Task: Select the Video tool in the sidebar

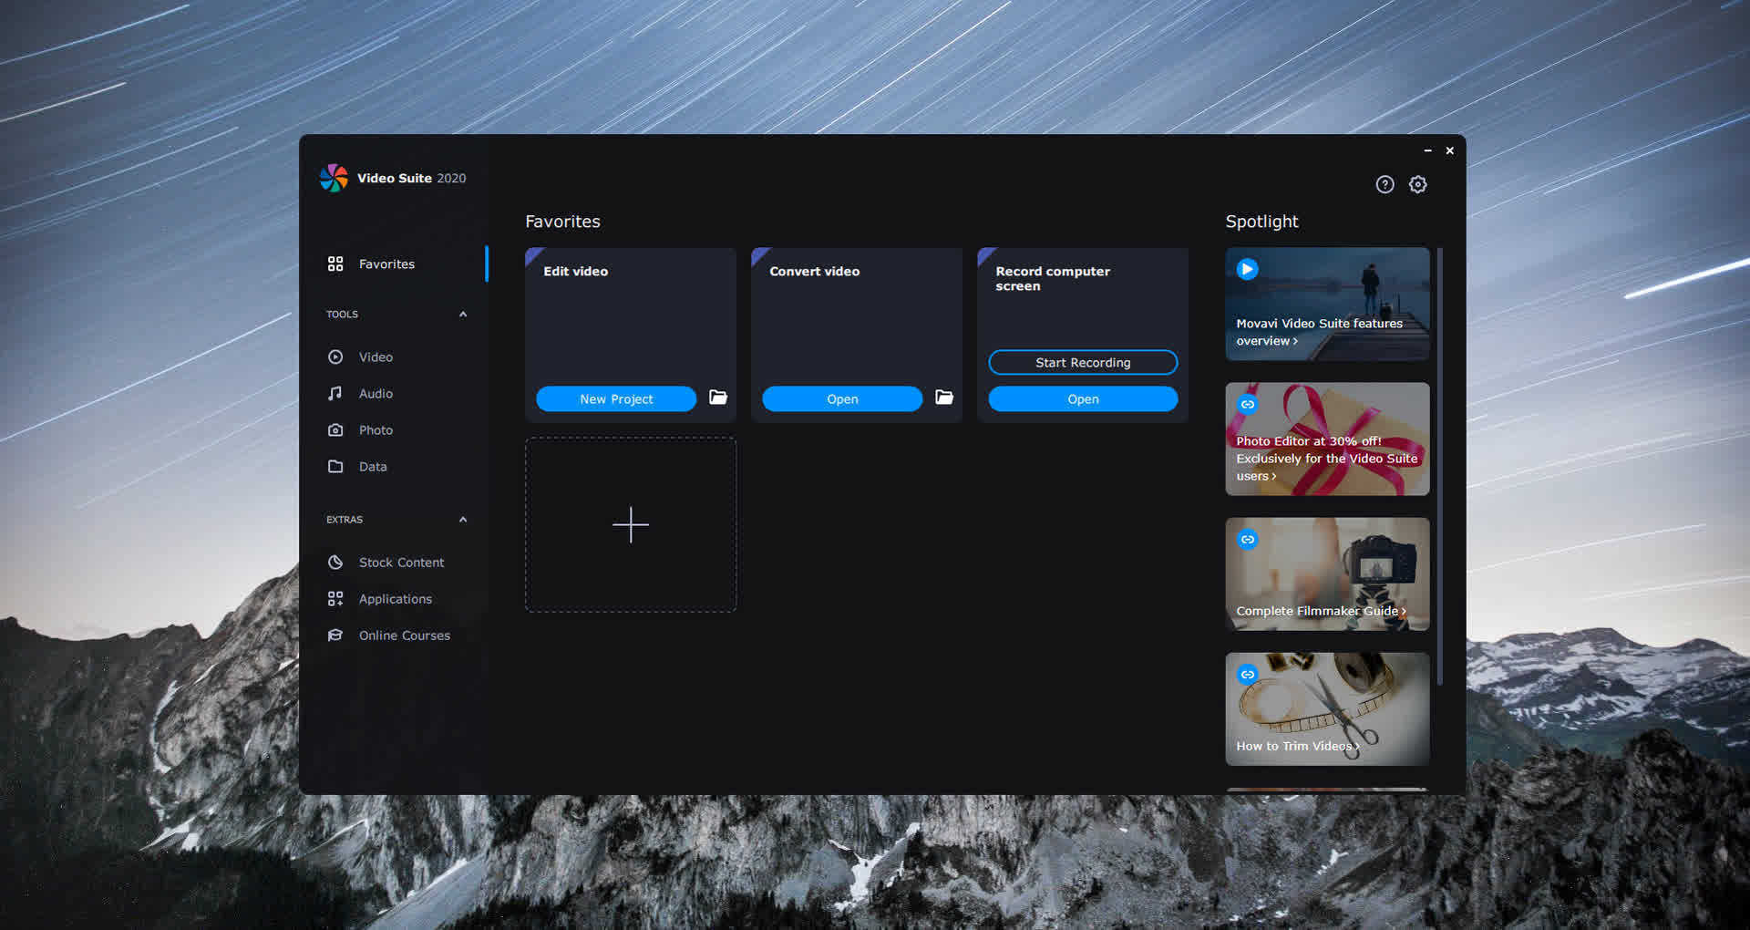Action: coord(336,356)
